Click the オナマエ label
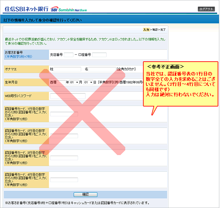This screenshot has height=208, width=221. click(x=11, y=69)
